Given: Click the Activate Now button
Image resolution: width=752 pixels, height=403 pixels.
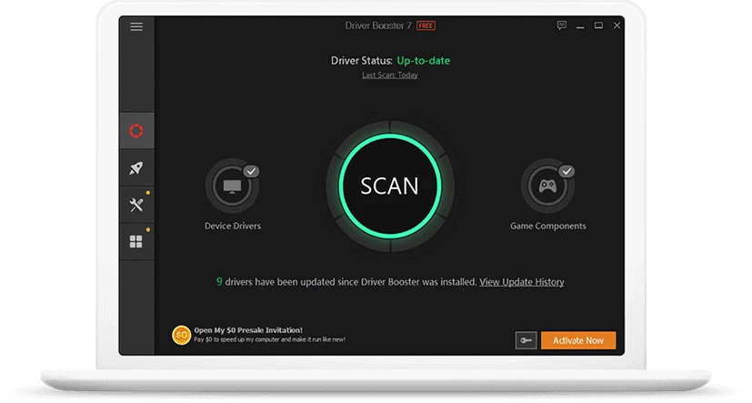Looking at the screenshot, I should tap(578, 340).
